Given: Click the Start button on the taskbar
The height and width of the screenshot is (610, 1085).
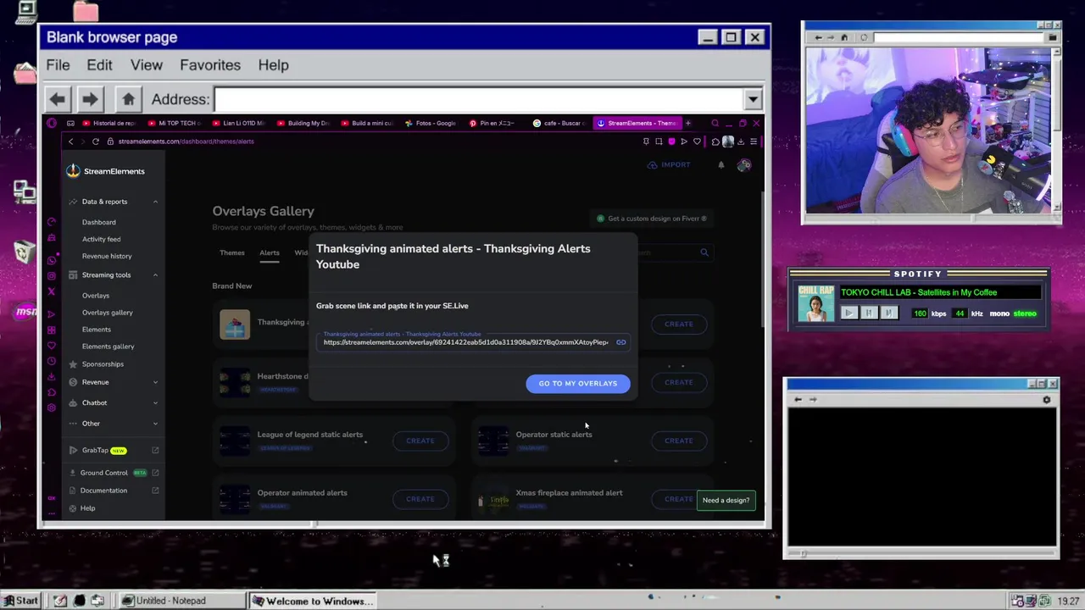Looking at the screenshot, I should point(20,601).
